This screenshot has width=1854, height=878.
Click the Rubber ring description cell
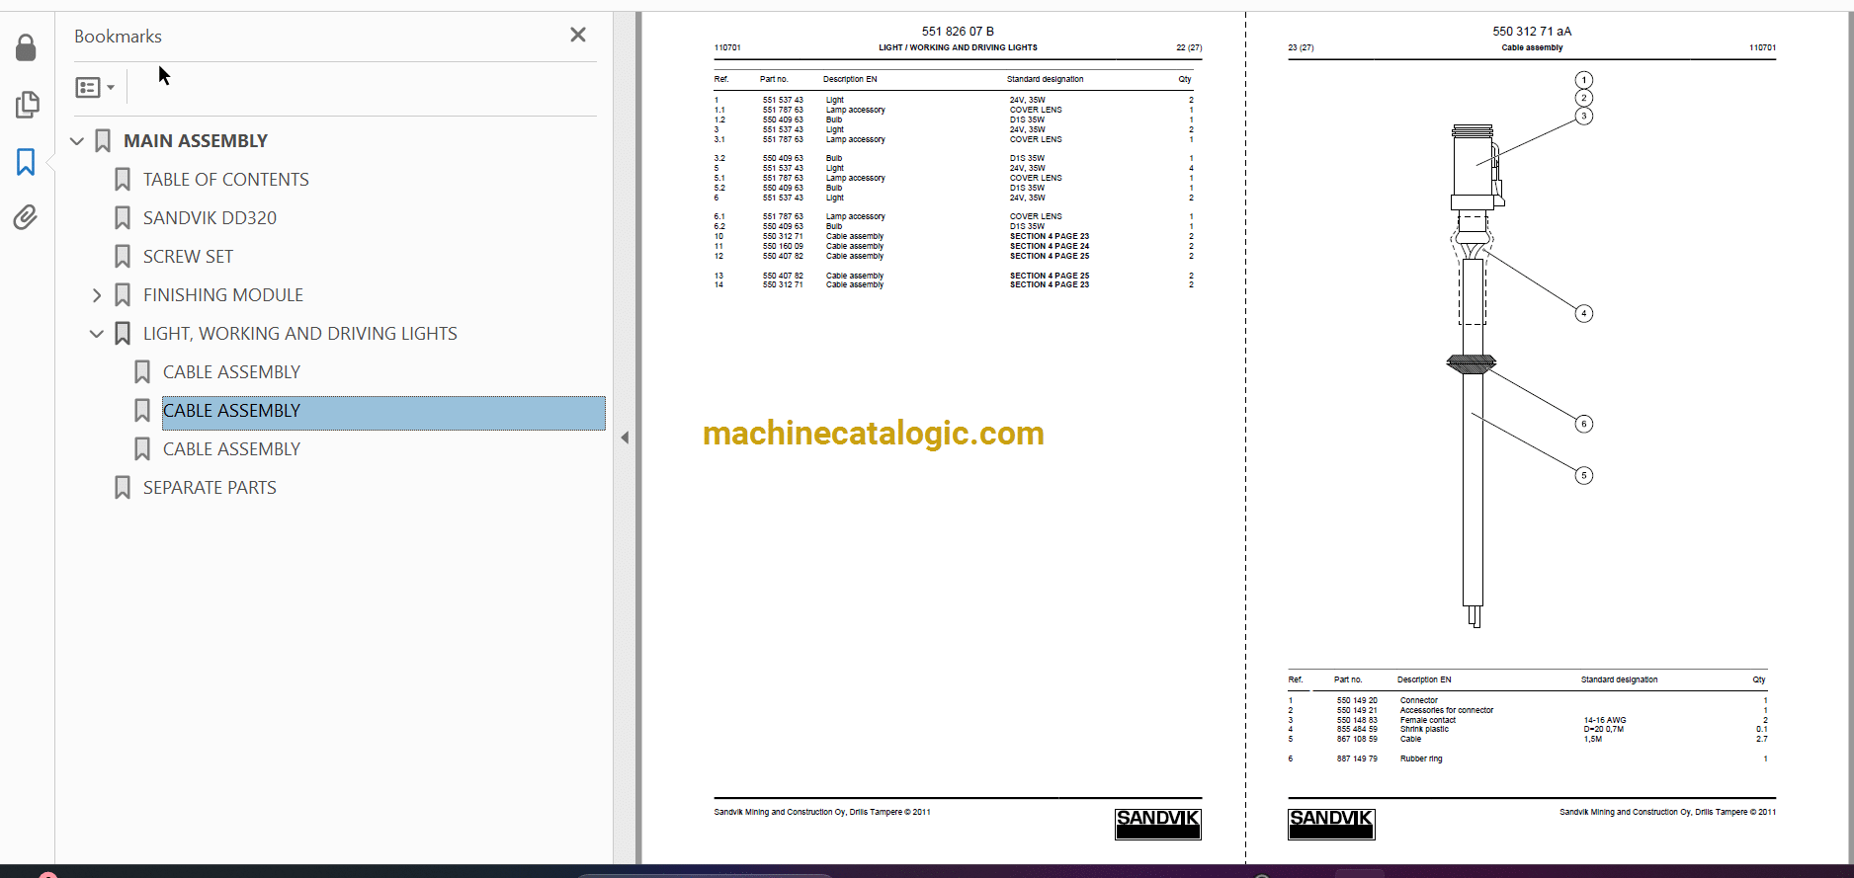(1421, 759)
